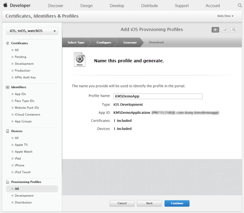244x213 pixels.
Task: Open App IDs
Action: 20,94
